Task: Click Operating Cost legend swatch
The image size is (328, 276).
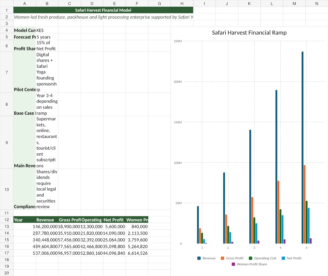Action: (250, 258)
